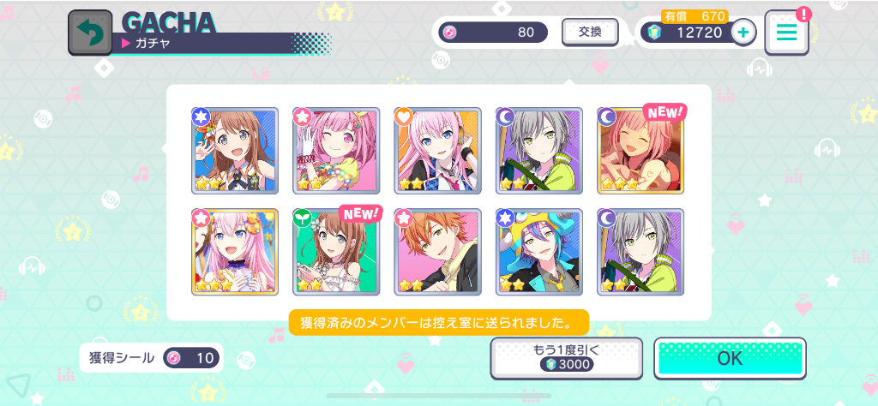878x406 pixels.
Task: Open the hamburger menu with notification badge
Action: point(786,33)
